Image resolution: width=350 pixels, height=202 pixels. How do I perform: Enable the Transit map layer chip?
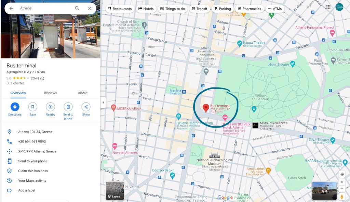(200, 9)
